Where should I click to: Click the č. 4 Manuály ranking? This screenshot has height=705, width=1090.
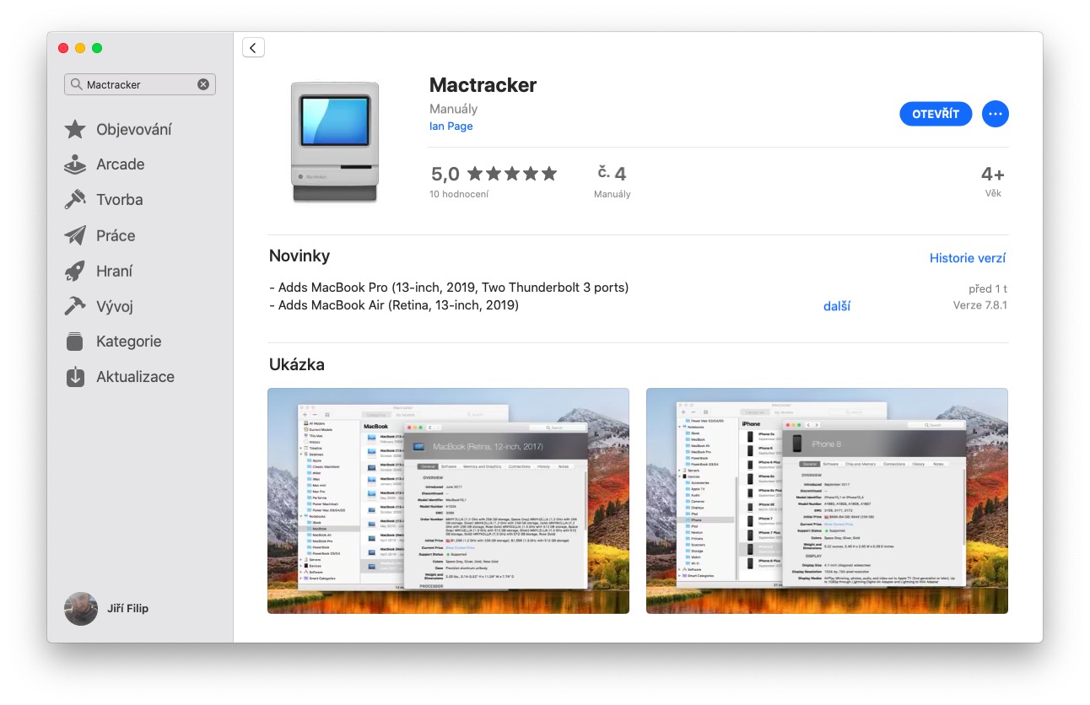(x=612, y=181)
